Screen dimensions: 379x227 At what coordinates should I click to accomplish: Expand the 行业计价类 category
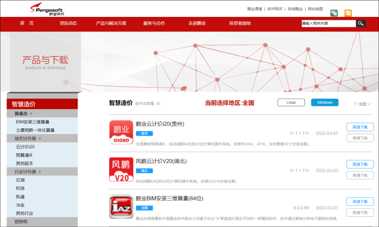point(42,172)
